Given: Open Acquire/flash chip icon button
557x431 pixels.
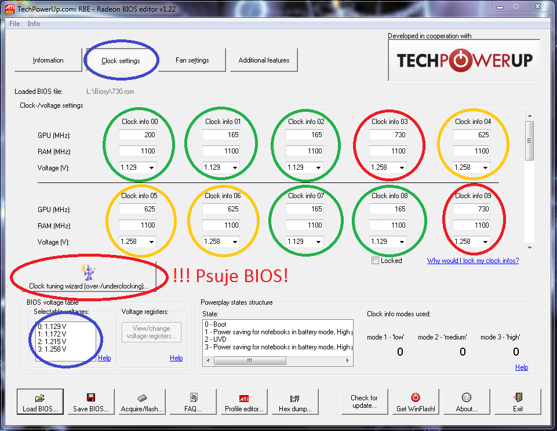Looking at the screenshot, I should tap(142, 398).
